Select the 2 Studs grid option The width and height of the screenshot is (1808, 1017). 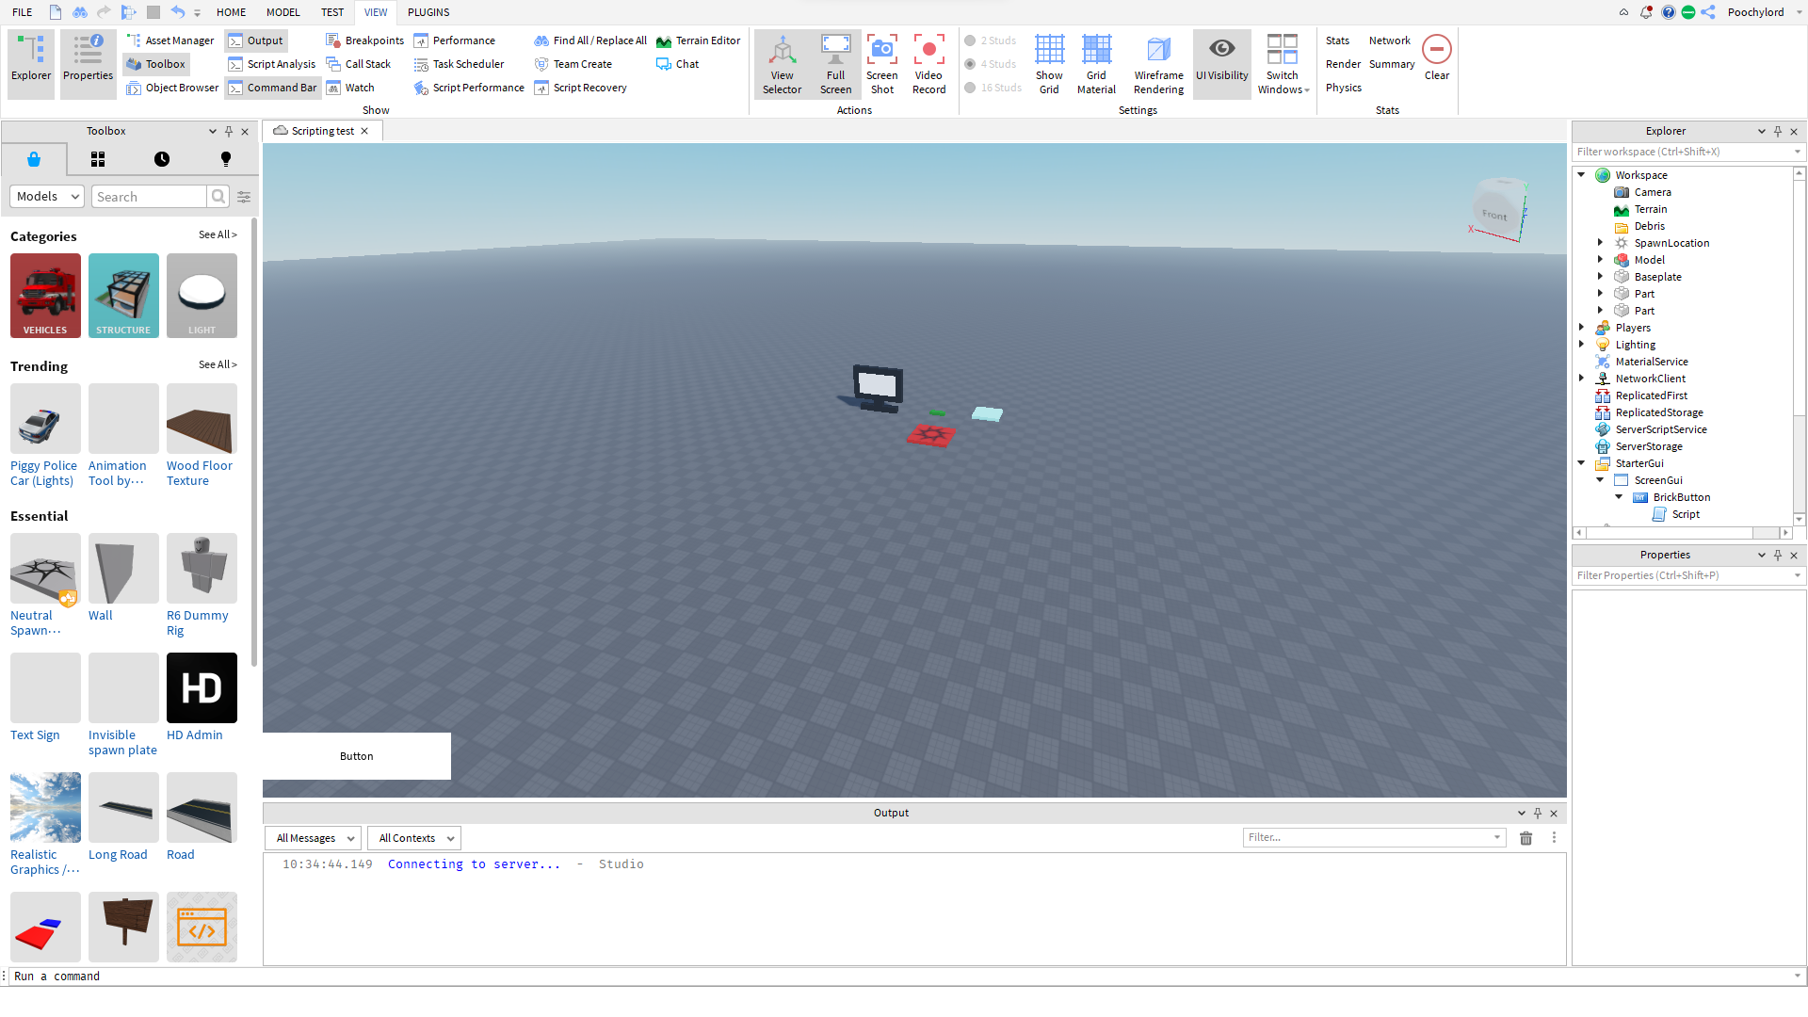pyautogui.click(x=991, y=40)
